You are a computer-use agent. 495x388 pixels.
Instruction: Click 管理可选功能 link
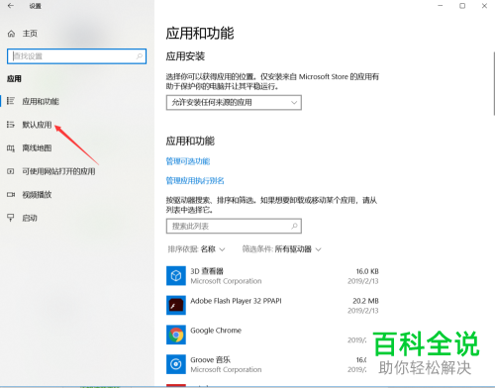tap(188, 161)
